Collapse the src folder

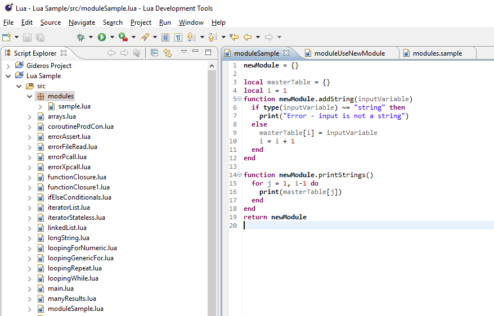[x=19, y=86]
